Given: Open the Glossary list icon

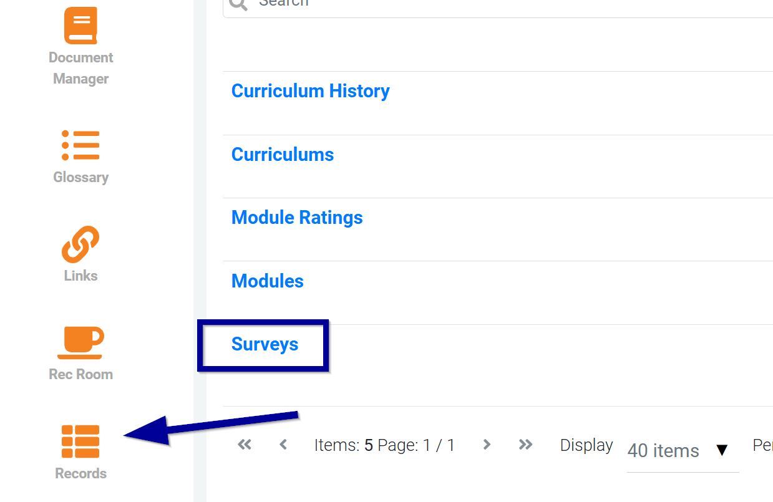Looking at the screenshot, I should pyautogui.click(x=80, y=145).
